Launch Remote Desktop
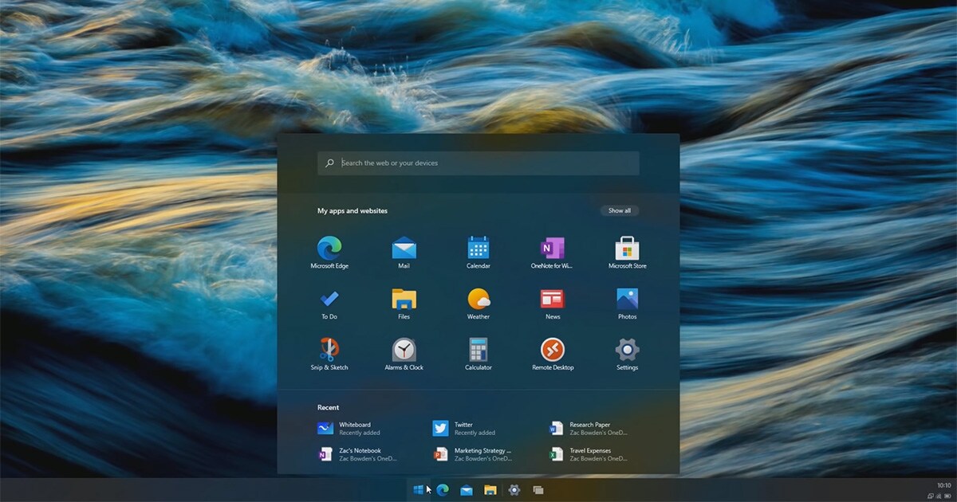Image resolution: width=957 pixels, height=502 pixels. point(552,351)
